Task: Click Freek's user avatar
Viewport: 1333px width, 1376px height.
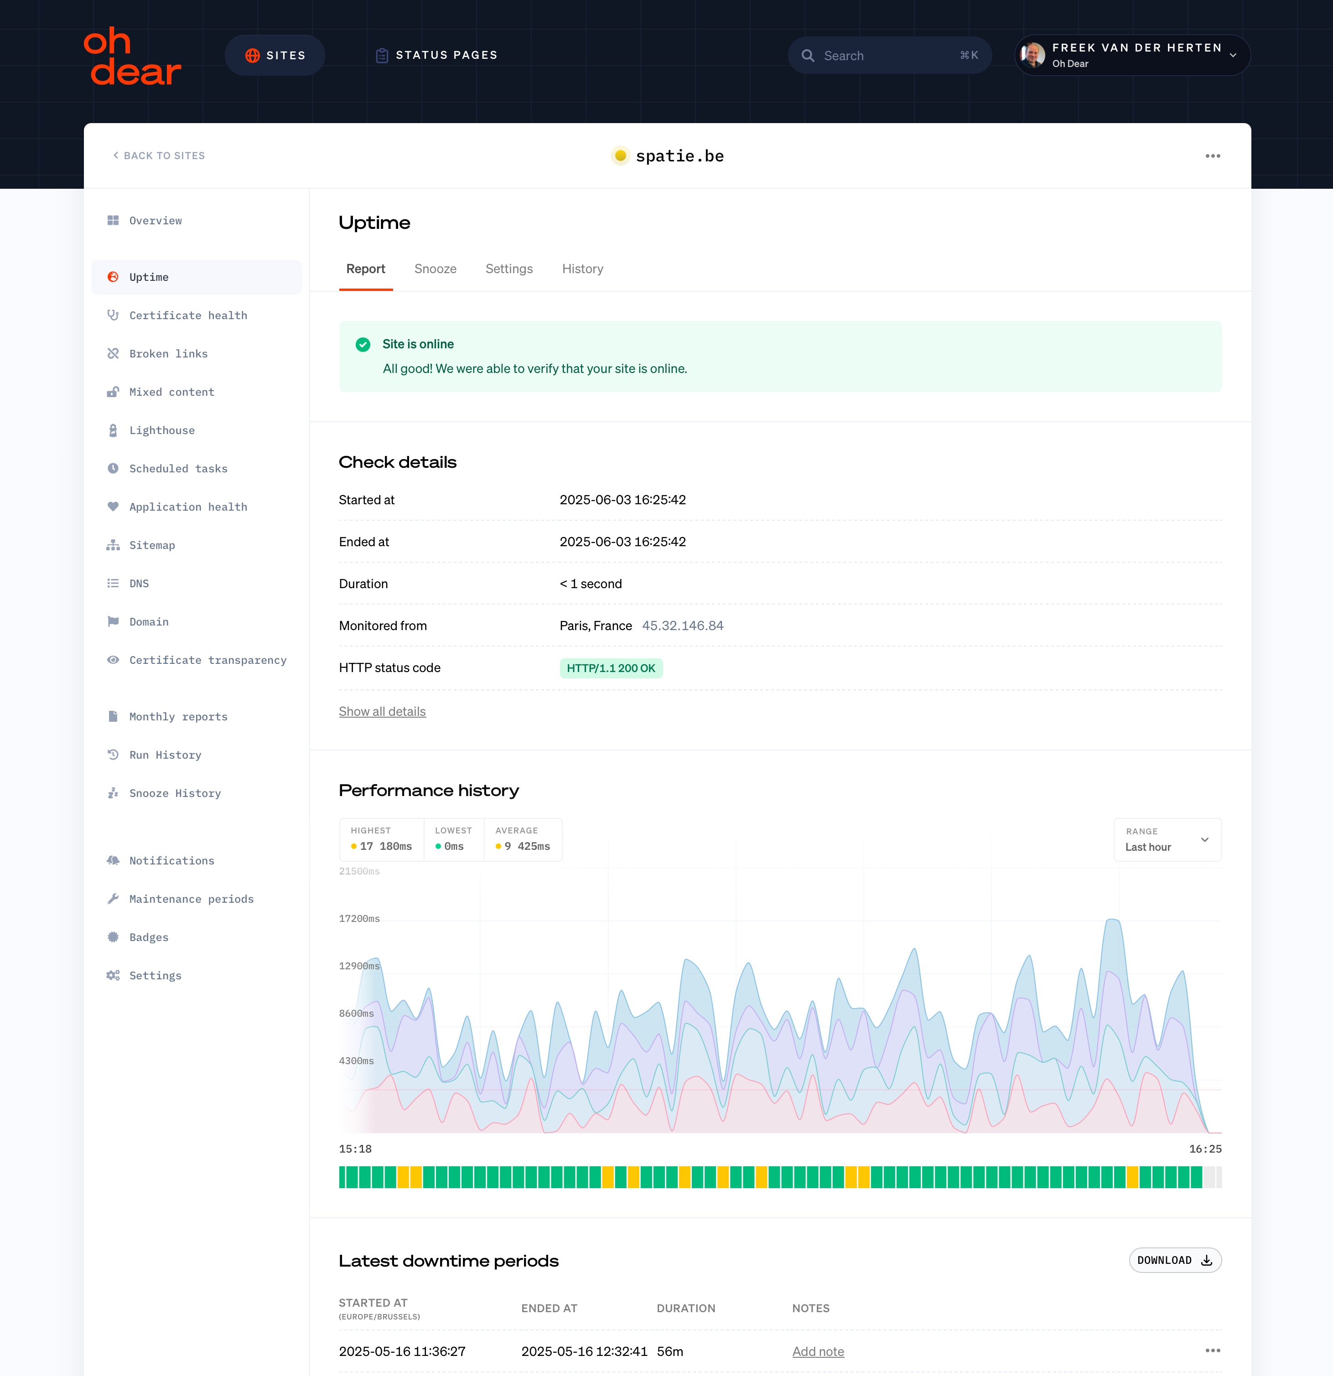Action: point(1032,55)
